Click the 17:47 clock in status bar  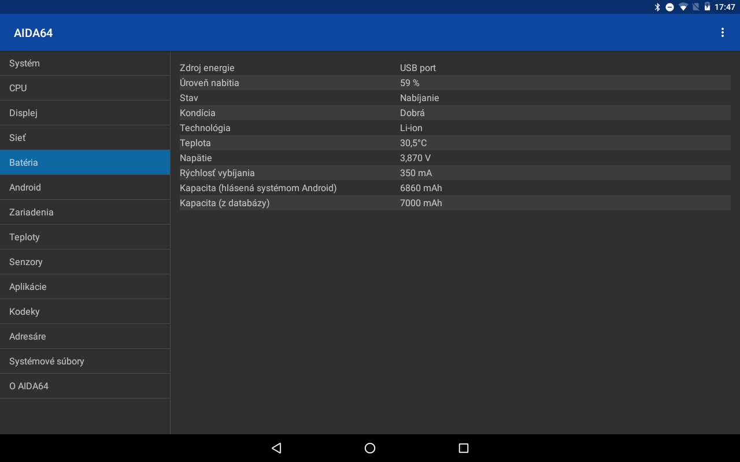point(725,7)
